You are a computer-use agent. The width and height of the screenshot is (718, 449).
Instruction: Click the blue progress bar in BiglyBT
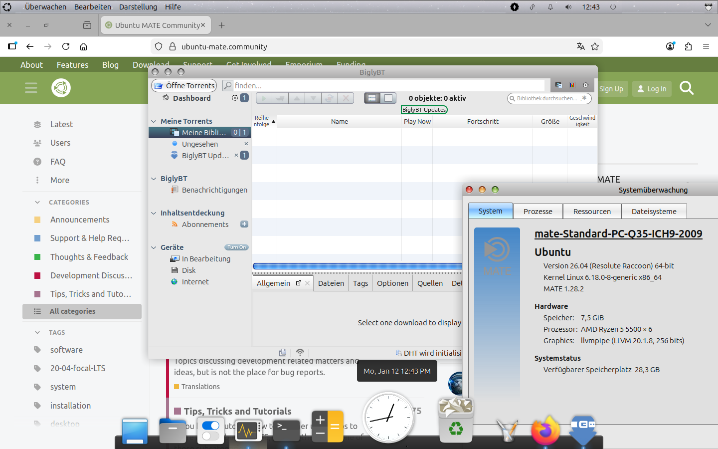tap(357, 266)
